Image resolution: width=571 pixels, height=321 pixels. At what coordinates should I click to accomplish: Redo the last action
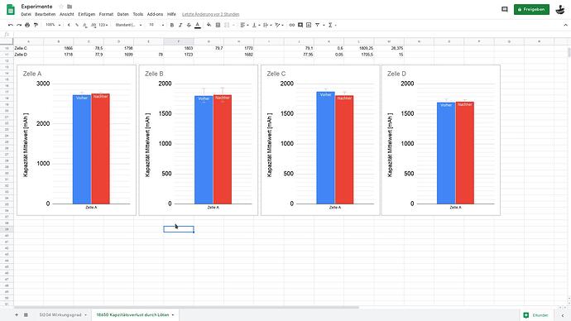click(19, 25)
